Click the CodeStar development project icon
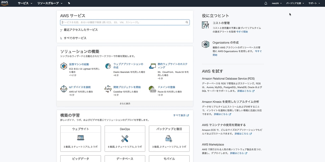 click(x=108, y=89)
